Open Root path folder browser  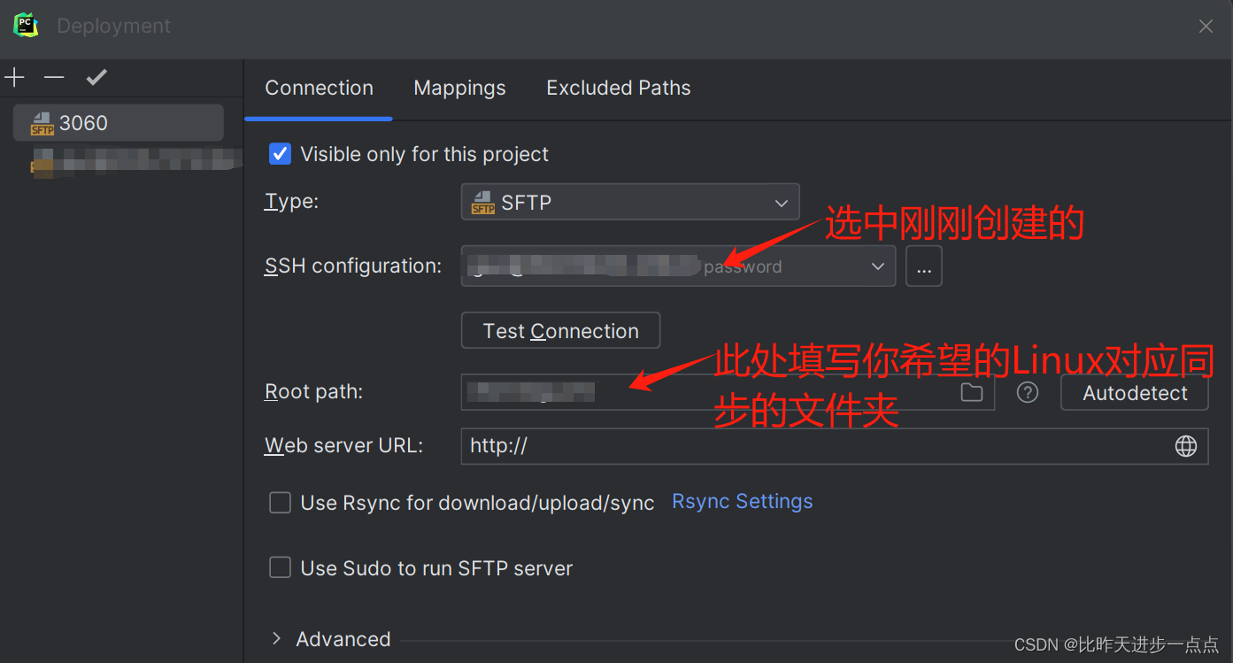(971, 392)
